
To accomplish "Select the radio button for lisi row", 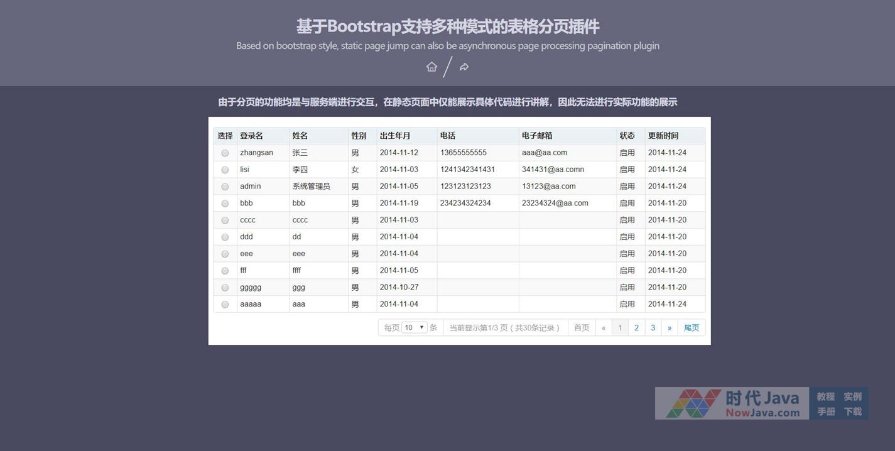I will 225,170.
